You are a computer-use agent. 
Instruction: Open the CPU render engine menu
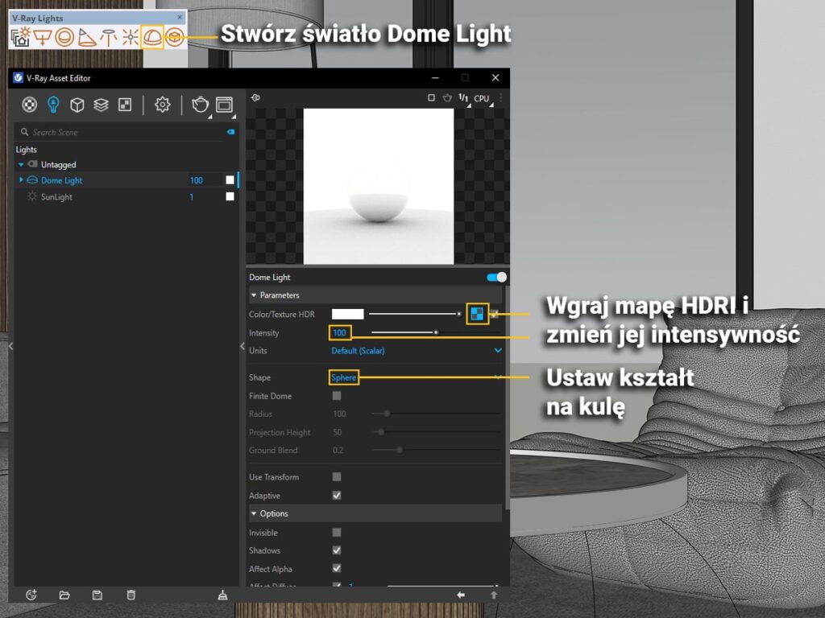pos(482,99)
